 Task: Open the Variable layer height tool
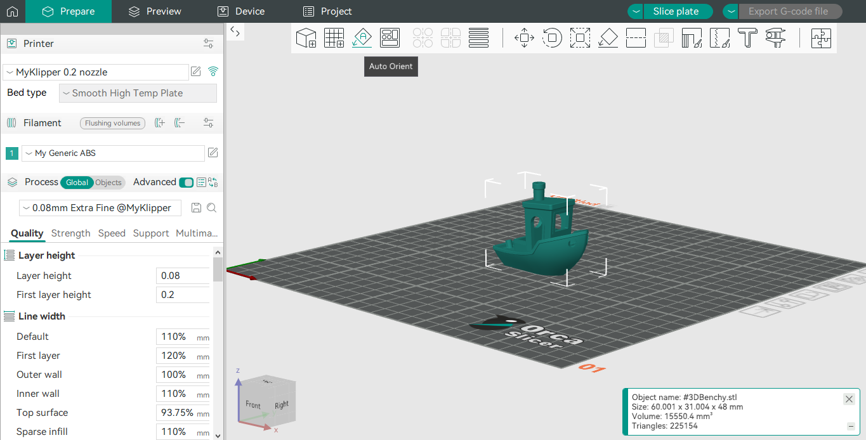[x=479, y=38]
